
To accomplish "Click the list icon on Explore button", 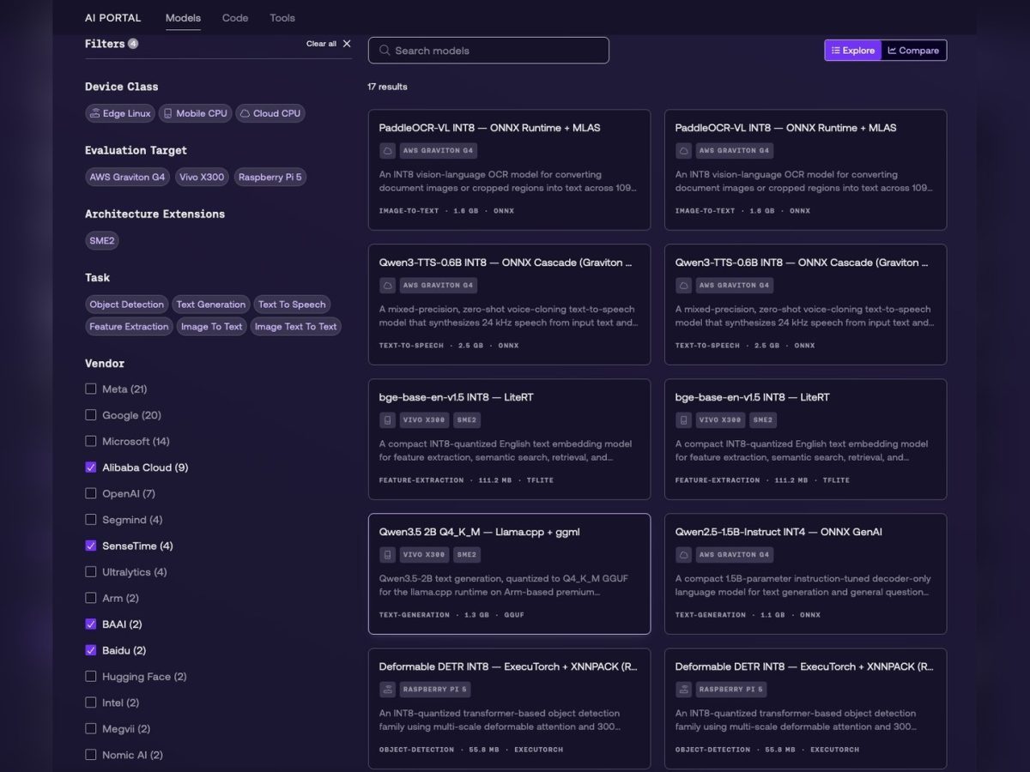I will pos(835,51).
